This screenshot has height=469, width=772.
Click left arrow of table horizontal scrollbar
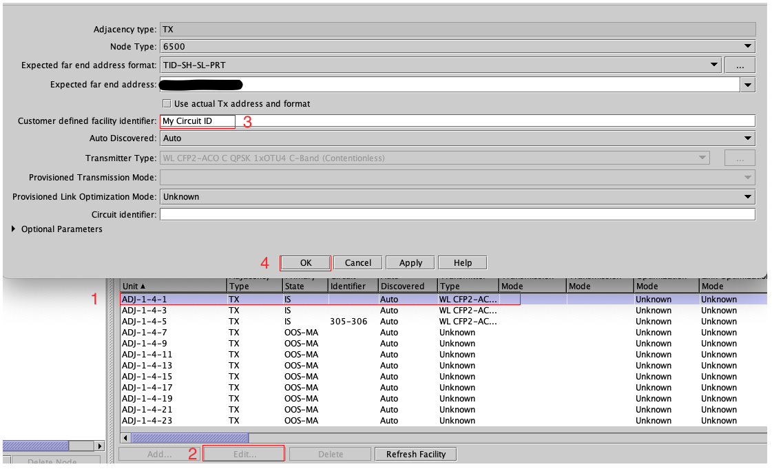[126, 438]
